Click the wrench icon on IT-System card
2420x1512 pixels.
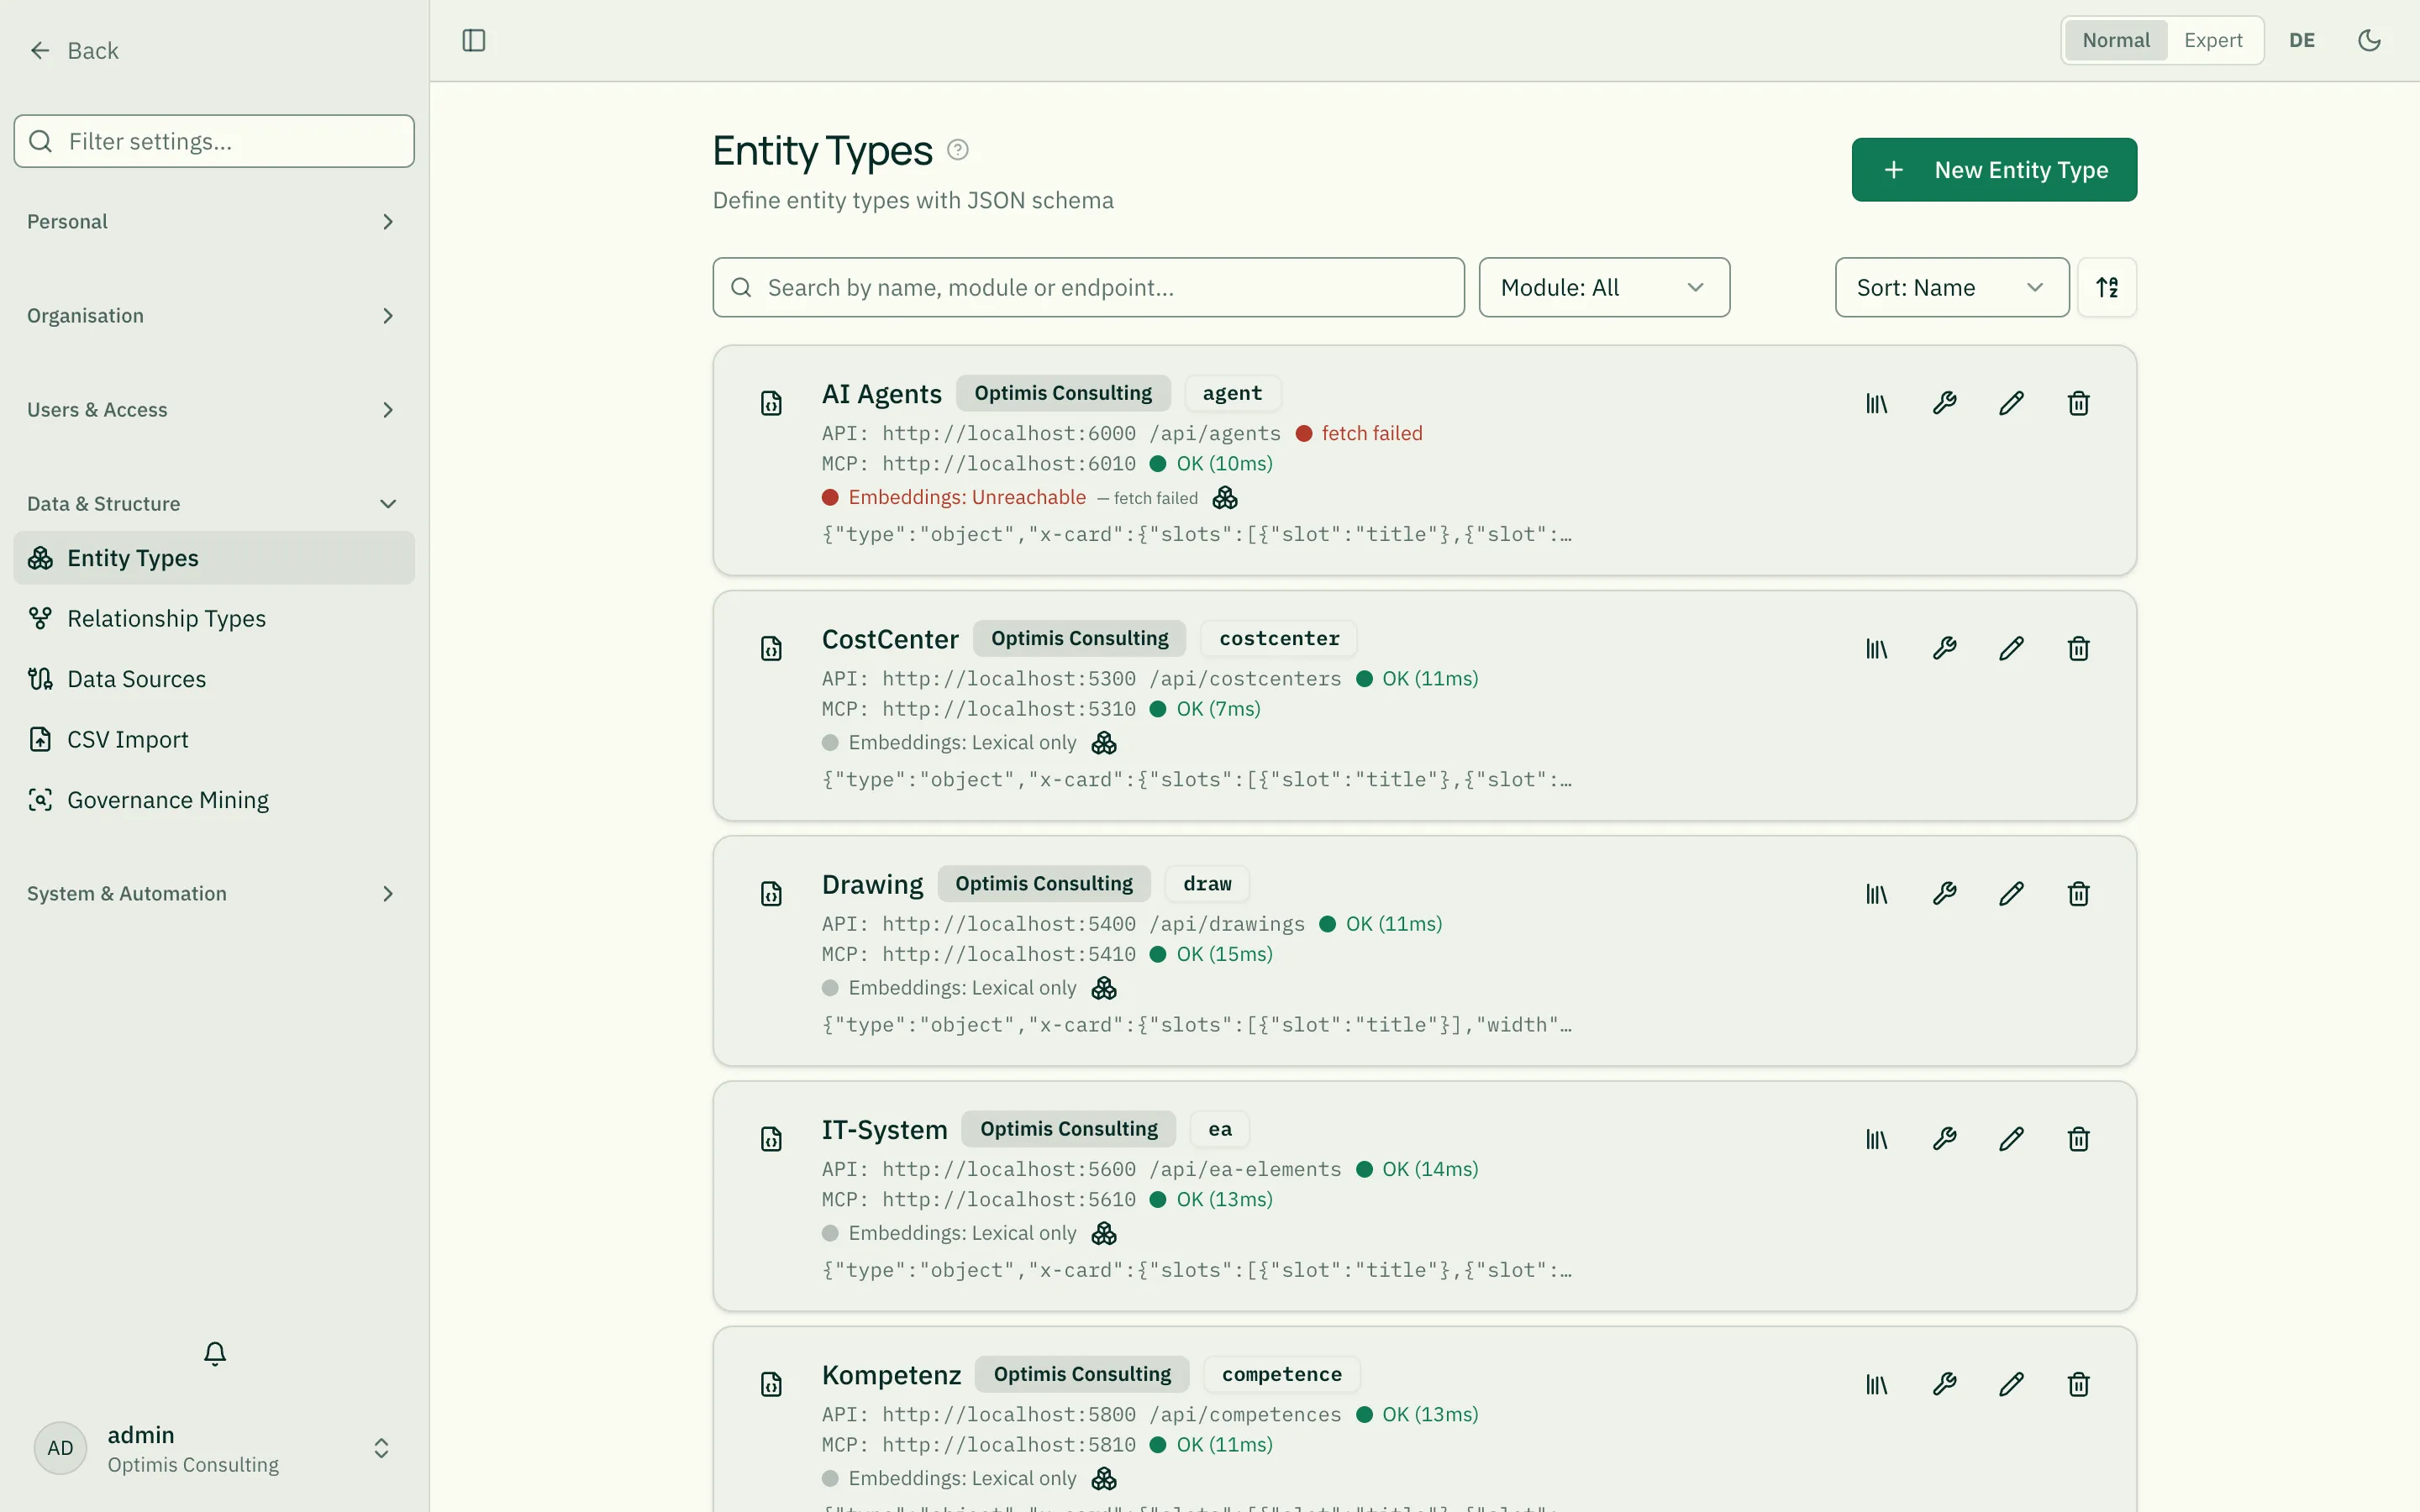[x=1944, y=1139]
